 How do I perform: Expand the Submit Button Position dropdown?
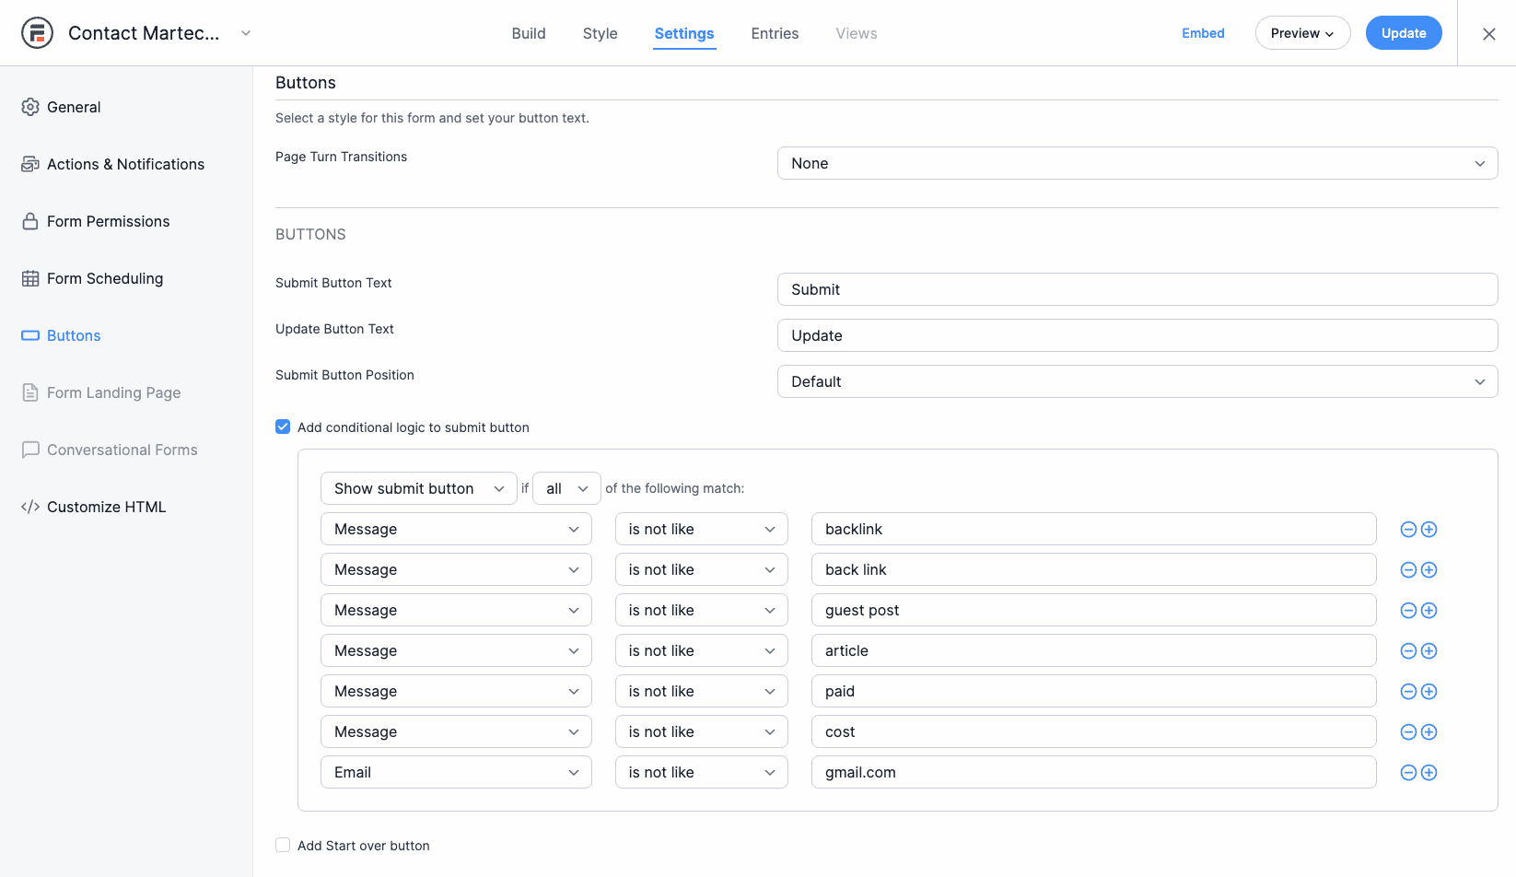pyautogui.click(x=1137, y=381)
